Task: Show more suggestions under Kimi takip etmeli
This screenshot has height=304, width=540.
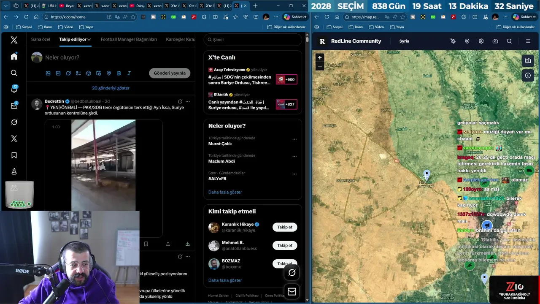Action: tap(225, 280)
